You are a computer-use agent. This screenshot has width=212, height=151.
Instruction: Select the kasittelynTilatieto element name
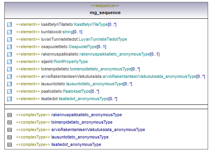click(x=57, y=24)
